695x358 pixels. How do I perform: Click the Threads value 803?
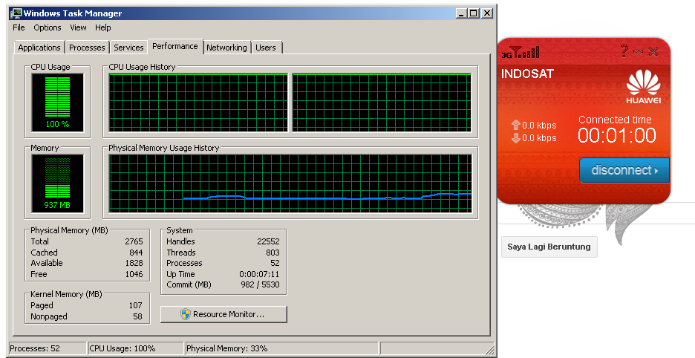point(273,253)
